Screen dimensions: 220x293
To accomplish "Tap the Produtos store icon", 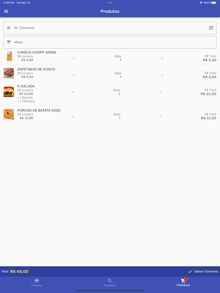I will [37, 281].
